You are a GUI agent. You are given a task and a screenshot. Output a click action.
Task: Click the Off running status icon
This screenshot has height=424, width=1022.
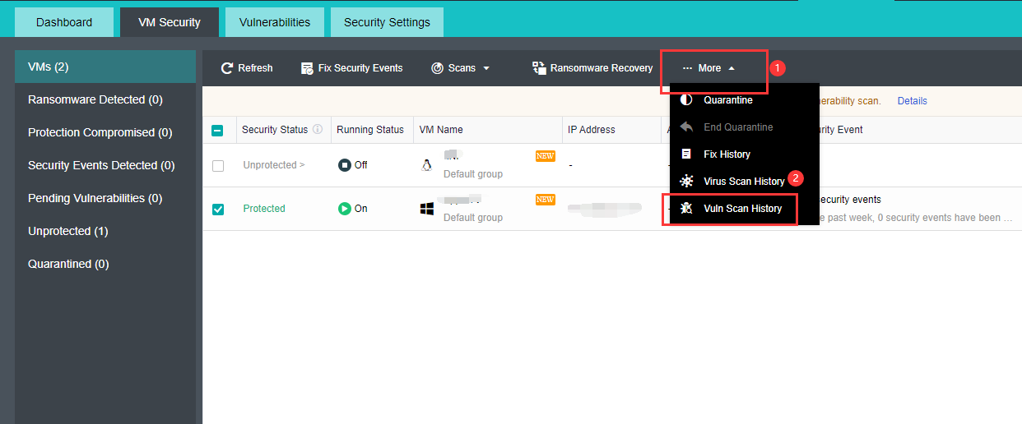(345, 165)
